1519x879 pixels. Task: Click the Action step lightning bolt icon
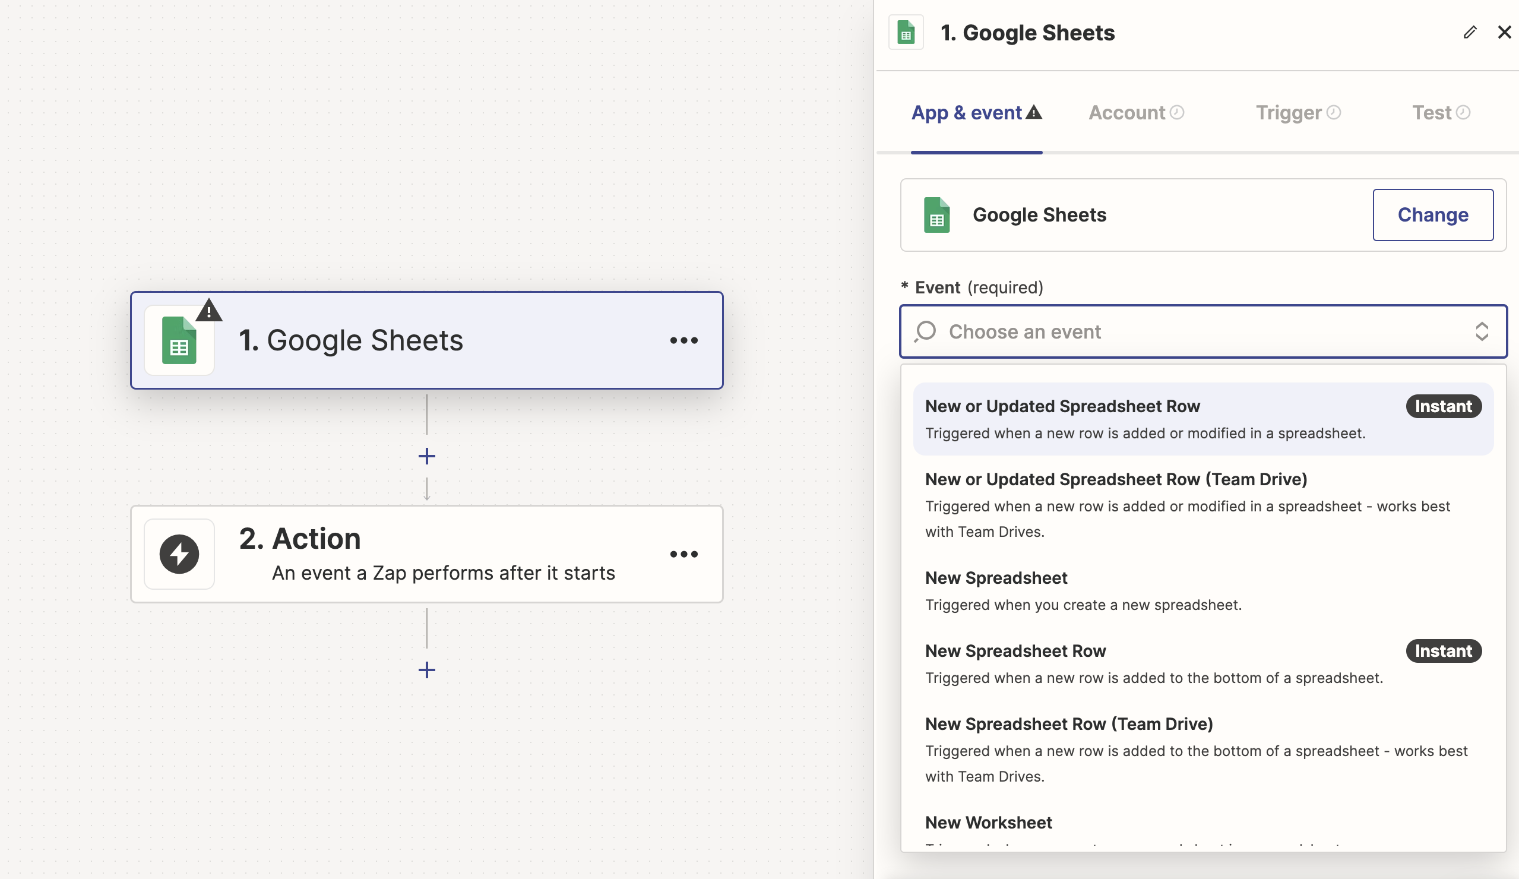pos(179,554)
